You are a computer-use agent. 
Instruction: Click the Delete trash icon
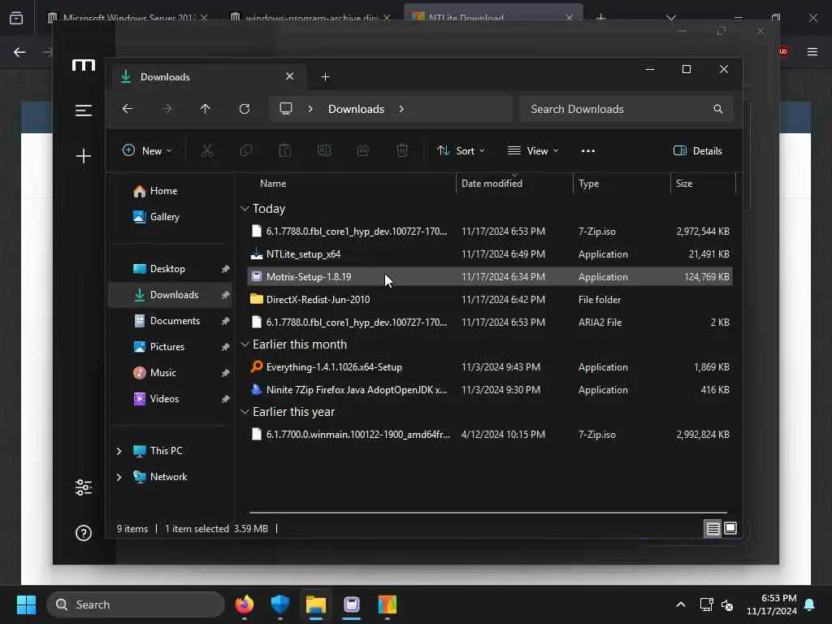coord(402,150)
